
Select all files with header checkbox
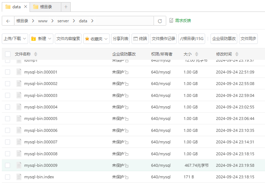pyautogui.click(x=8, y=54)
